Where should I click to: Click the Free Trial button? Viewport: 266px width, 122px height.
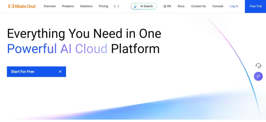256,6
